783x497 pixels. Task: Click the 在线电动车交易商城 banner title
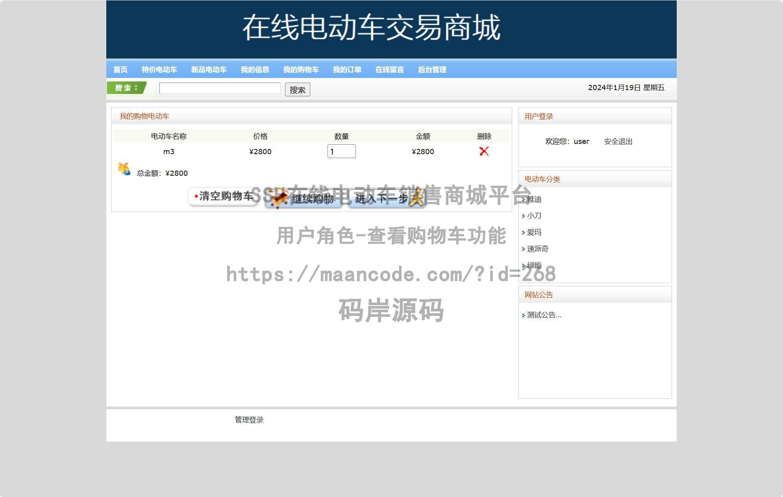click(x=372, y=28)
